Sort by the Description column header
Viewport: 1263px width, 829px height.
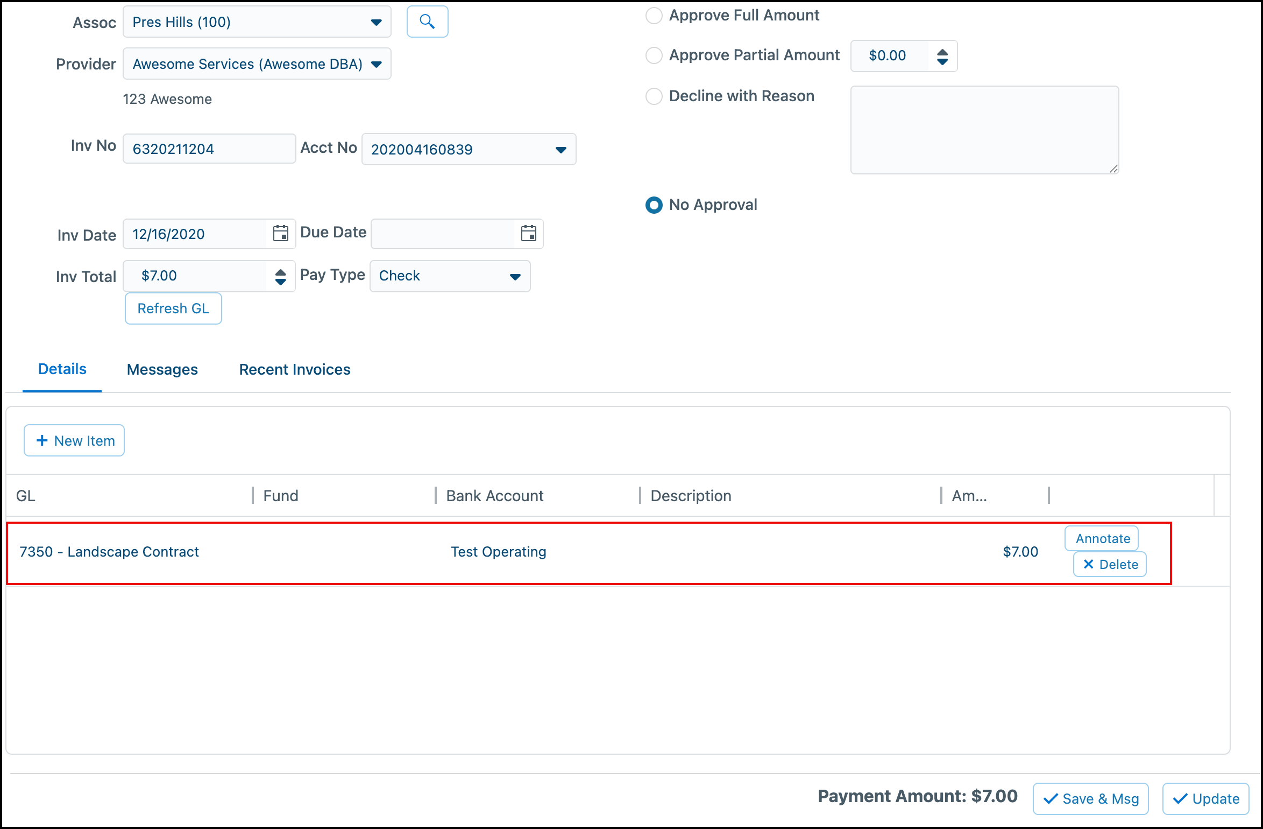791,495
